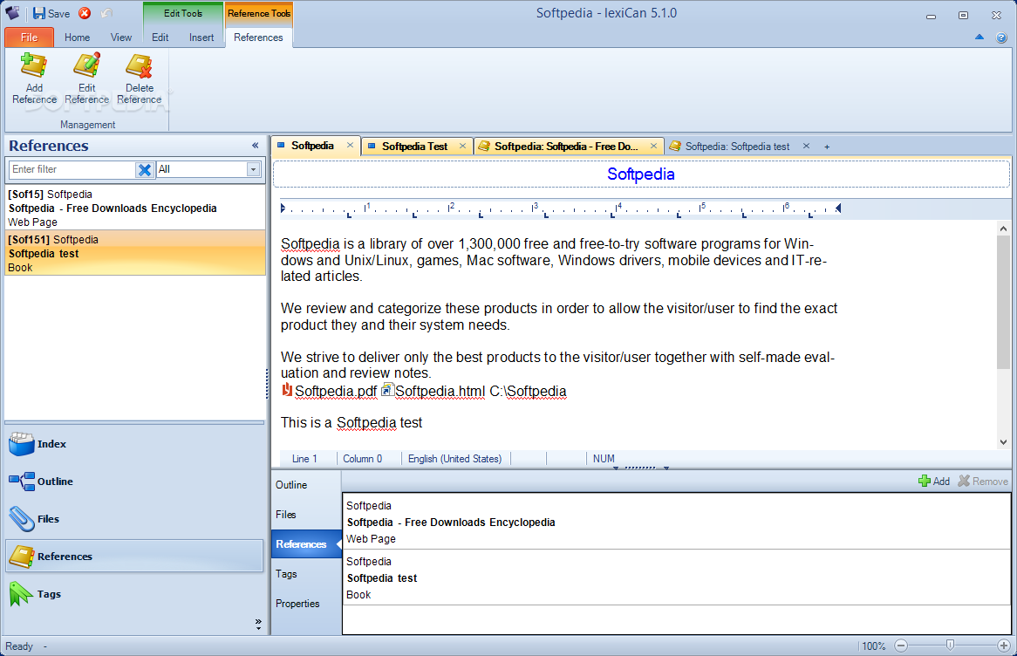Click Add button in bottom references panel
Image resolution: width=1017 pixels, height=656 pixels.
(x=934, y=481)
